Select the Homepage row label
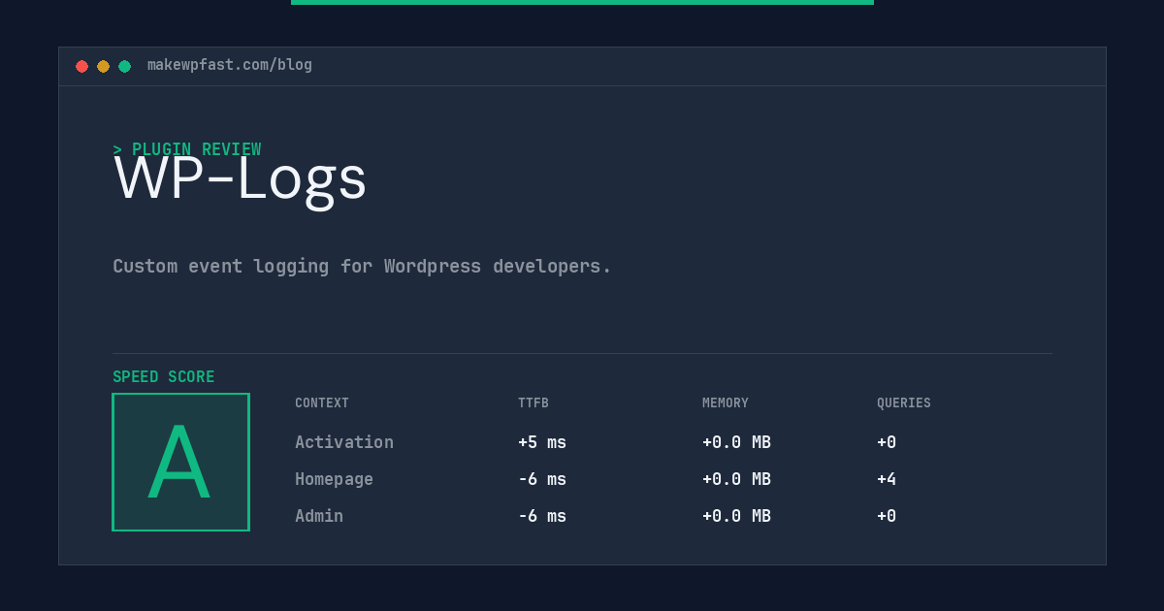Image resolution: width=1164 pixels, height=611 pixels. pos(334,479)
